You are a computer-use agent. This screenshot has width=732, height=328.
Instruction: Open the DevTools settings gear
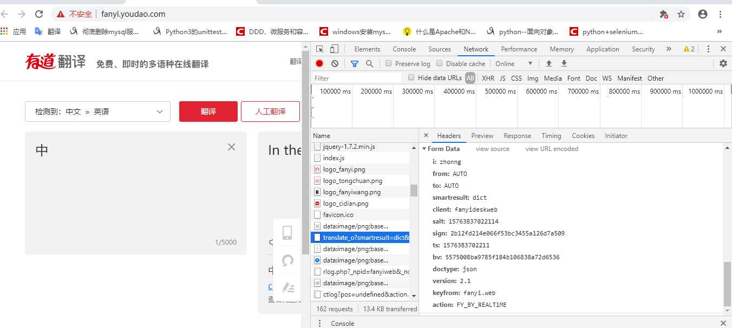pyautogui.click(x=723, y=63)
